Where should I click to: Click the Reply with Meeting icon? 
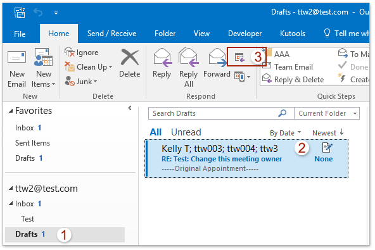[x=239, y=58]
